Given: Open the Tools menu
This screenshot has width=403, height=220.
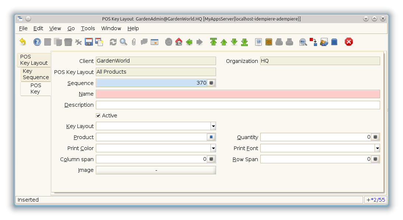Looking at the screenshot, I should [88, 28].
